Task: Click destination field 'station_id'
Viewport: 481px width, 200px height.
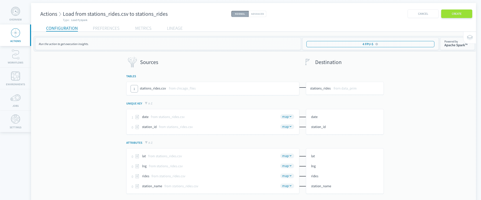Action: (x=318, y=127)
